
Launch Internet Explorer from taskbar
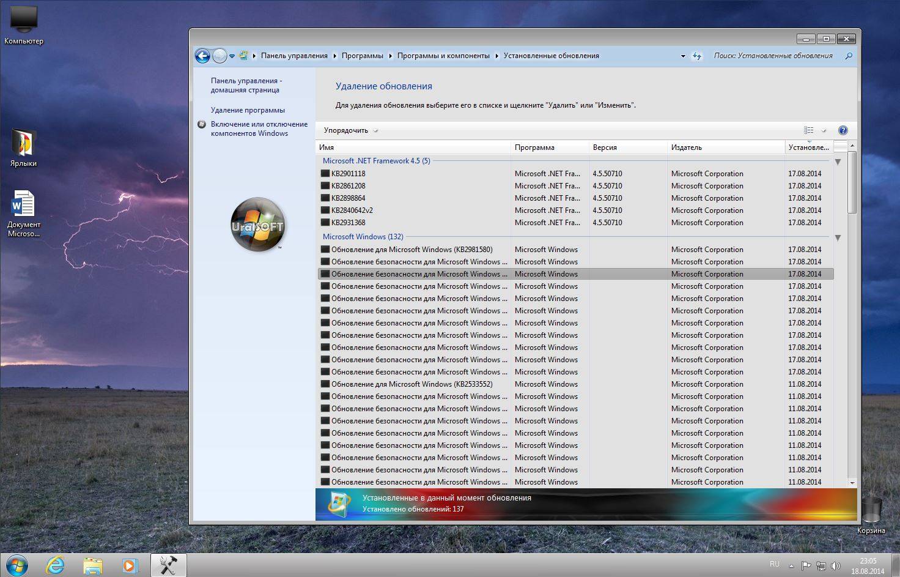56,565
